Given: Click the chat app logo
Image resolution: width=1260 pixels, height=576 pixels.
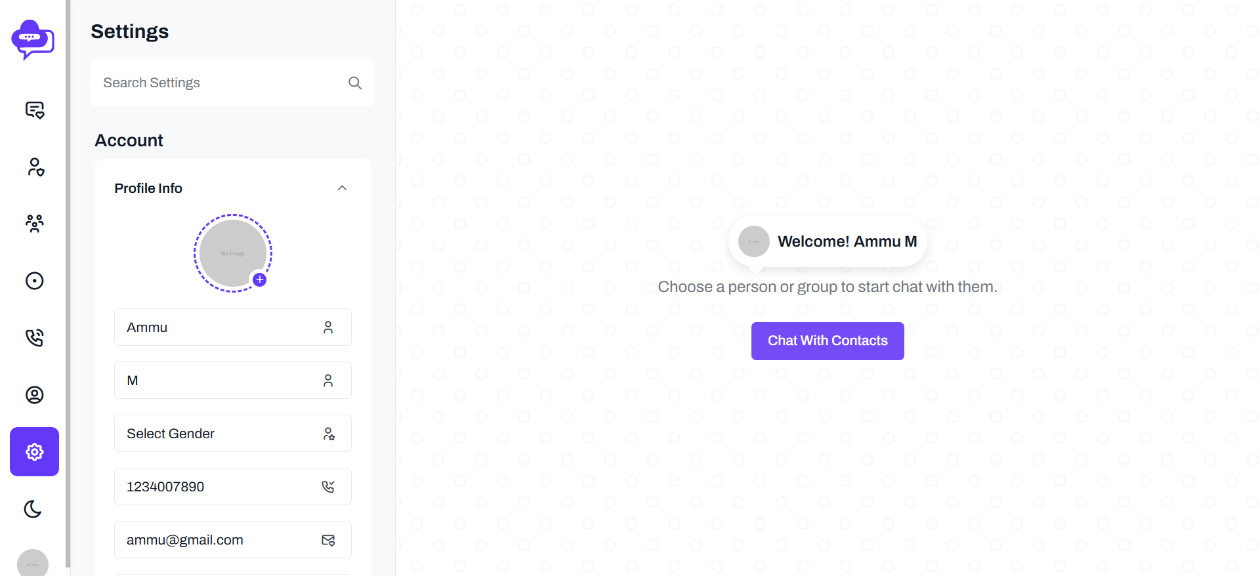Looking at the screenshot, I should [33, 39].
